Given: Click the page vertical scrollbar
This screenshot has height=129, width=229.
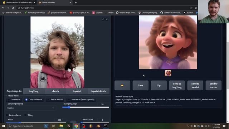Looking at the screenshot, I should tap(228, 66).
